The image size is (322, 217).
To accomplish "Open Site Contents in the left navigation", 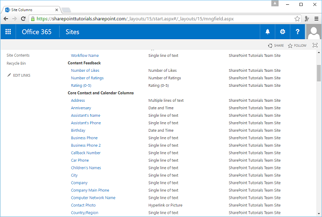I will (x=18, y=55).
